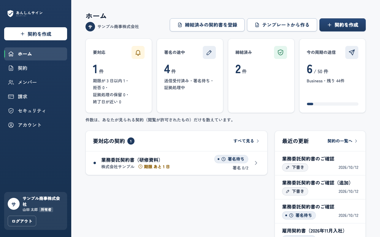Click the pencil icon on 署名の途中 card
The width and height of the screenshot is (380, 237).
coord(209,52)
